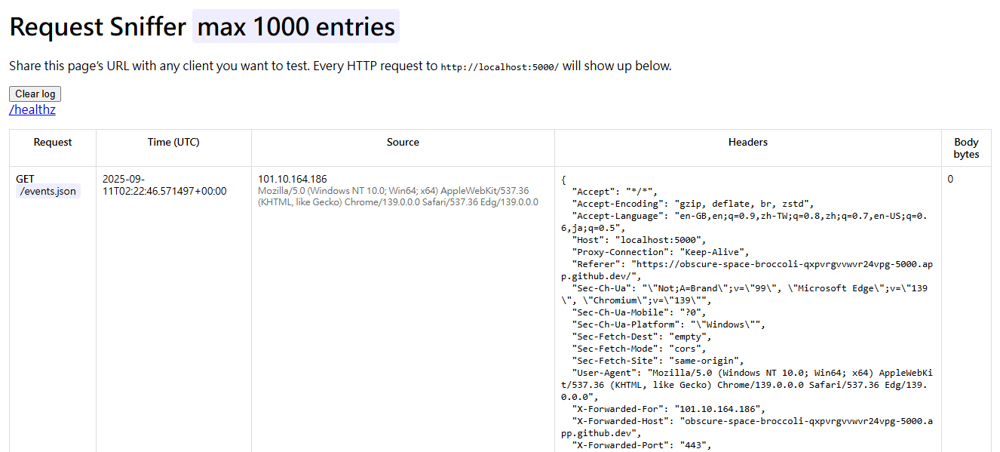Click the source IP 101.10.164.186
The image size is (1000, 452).
tap(293, 179)
